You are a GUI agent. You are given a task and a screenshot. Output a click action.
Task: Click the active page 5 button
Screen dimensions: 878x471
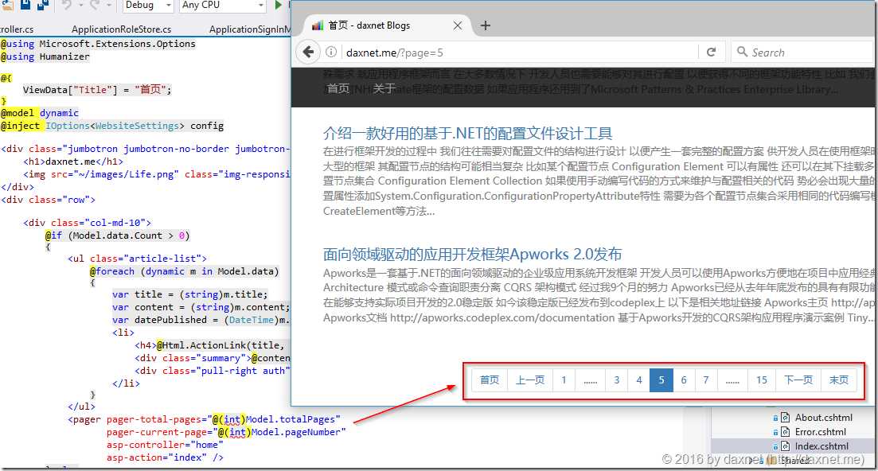click(x=661, y=380)
